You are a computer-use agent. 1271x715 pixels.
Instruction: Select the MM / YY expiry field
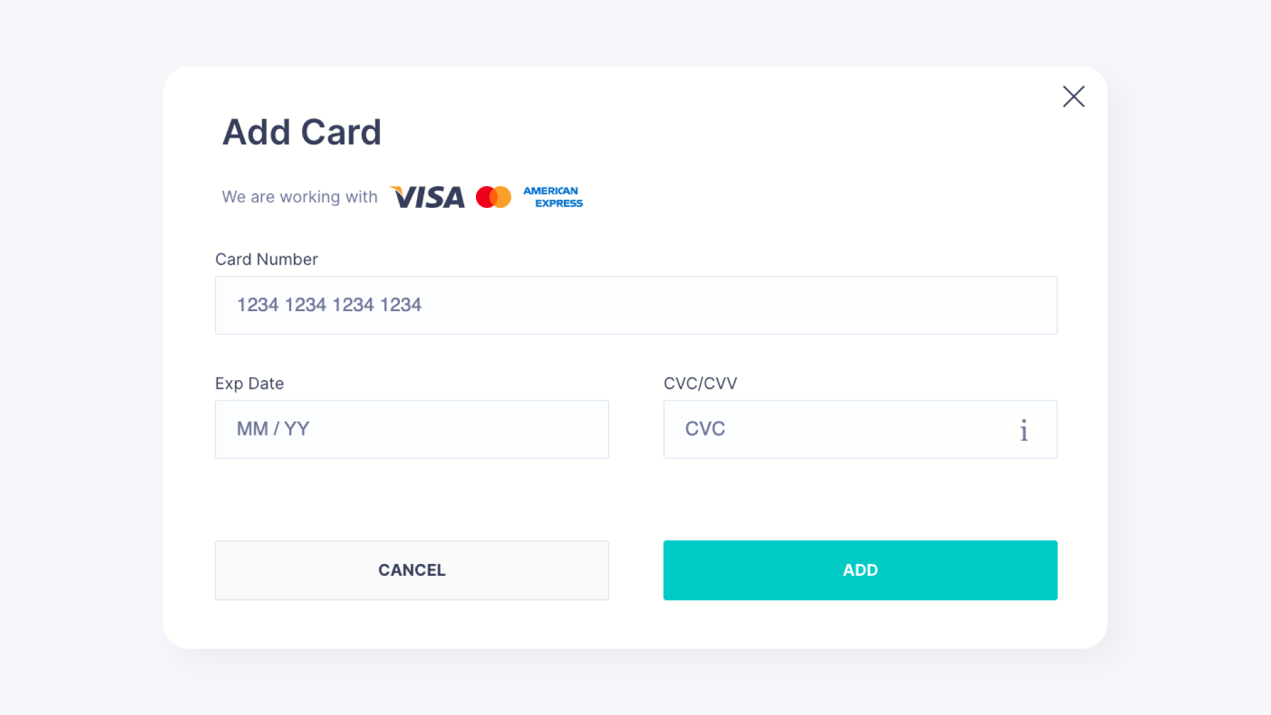(x=412, y=429)
